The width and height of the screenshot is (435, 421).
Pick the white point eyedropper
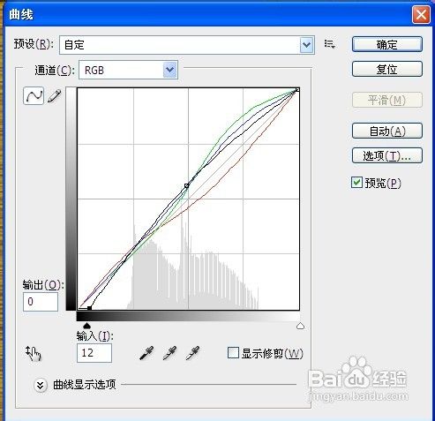pyautogui.click(x=193, y=353)
